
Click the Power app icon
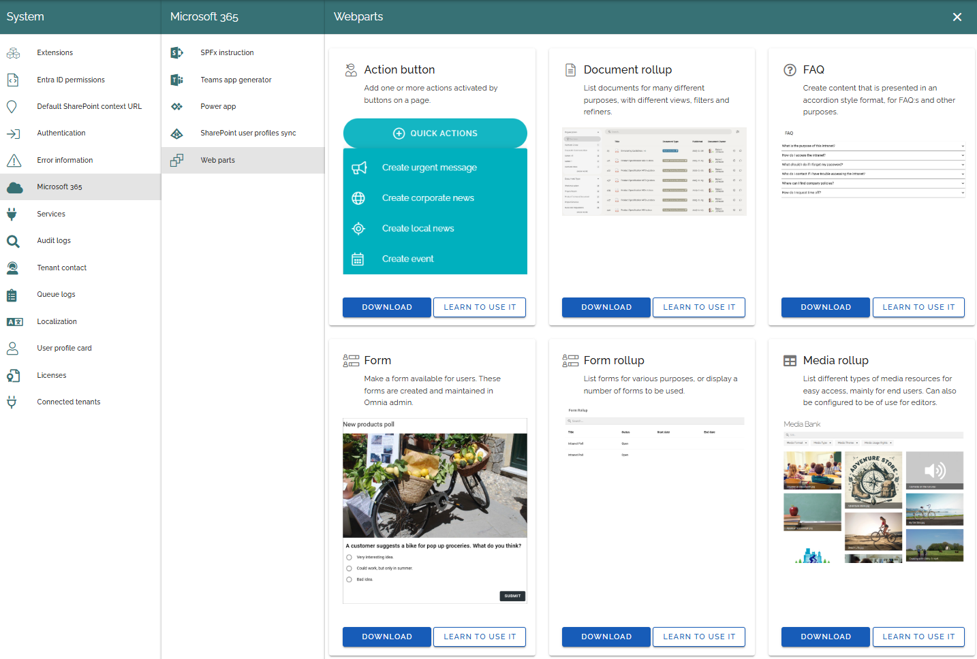click(176, 107)
